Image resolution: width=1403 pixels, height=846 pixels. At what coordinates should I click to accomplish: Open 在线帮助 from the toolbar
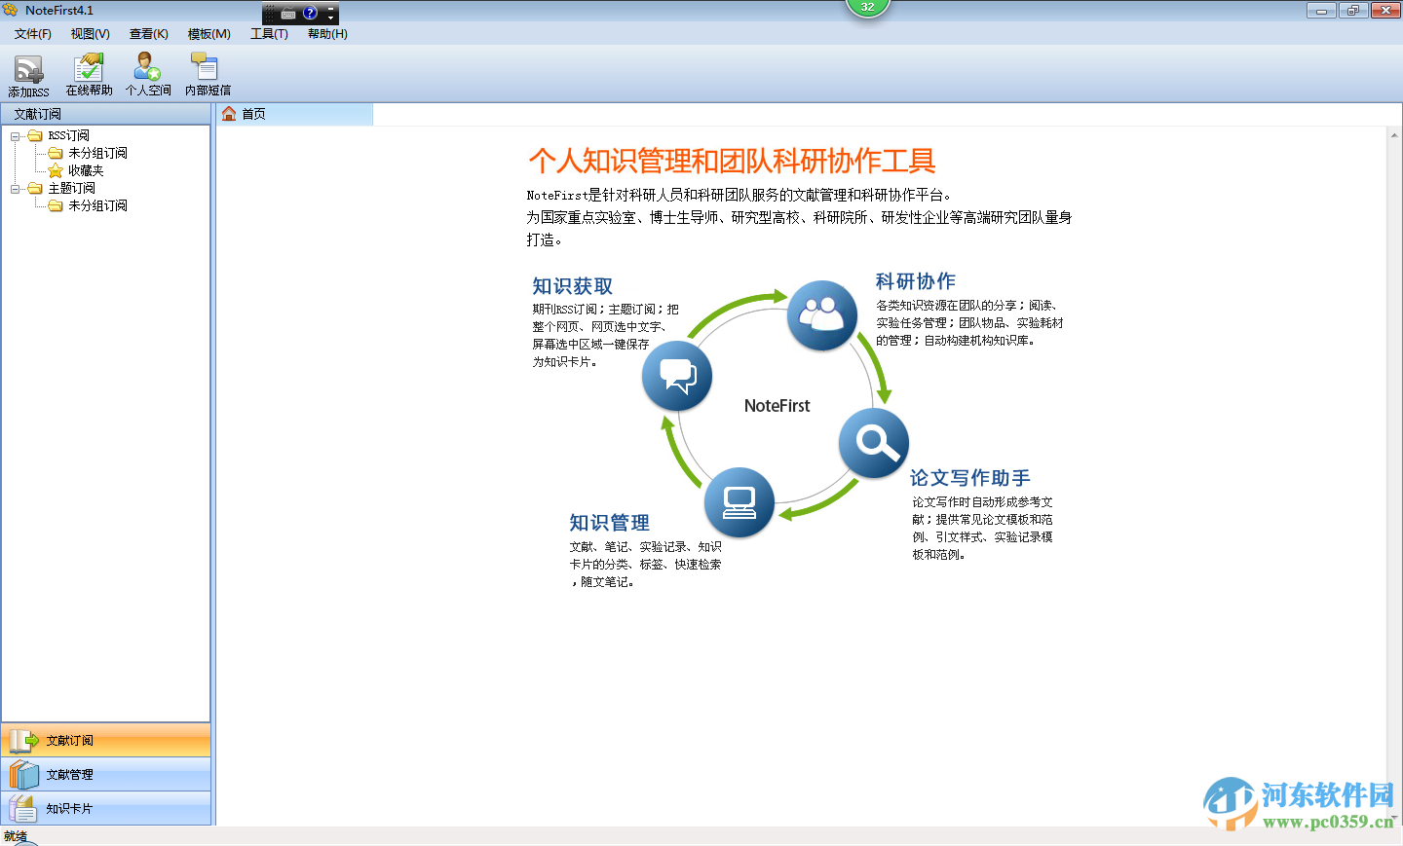click(x=88, y=73)
